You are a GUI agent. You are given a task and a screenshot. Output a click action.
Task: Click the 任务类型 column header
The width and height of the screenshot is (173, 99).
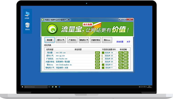[50, 49]
